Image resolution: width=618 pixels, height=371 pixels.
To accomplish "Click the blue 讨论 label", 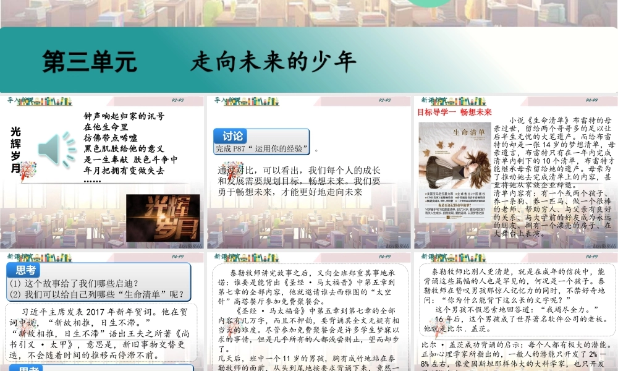I will (x=232, y=136).
